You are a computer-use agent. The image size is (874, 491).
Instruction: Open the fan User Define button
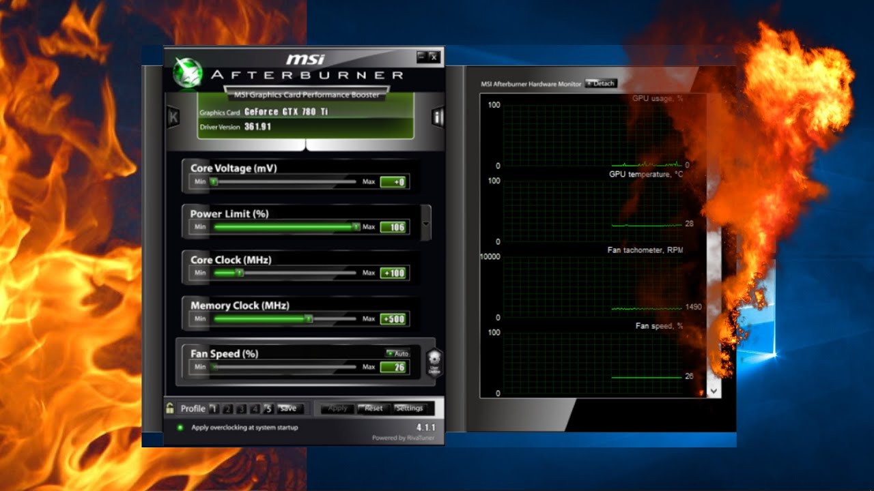(434, 362)
